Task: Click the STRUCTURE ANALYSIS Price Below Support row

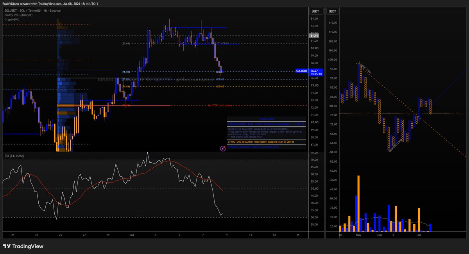Action: click(x=266, y=142)
